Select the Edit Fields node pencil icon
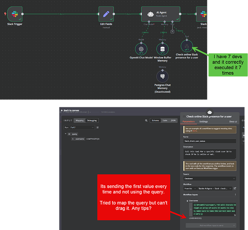 tap(106, 14)
